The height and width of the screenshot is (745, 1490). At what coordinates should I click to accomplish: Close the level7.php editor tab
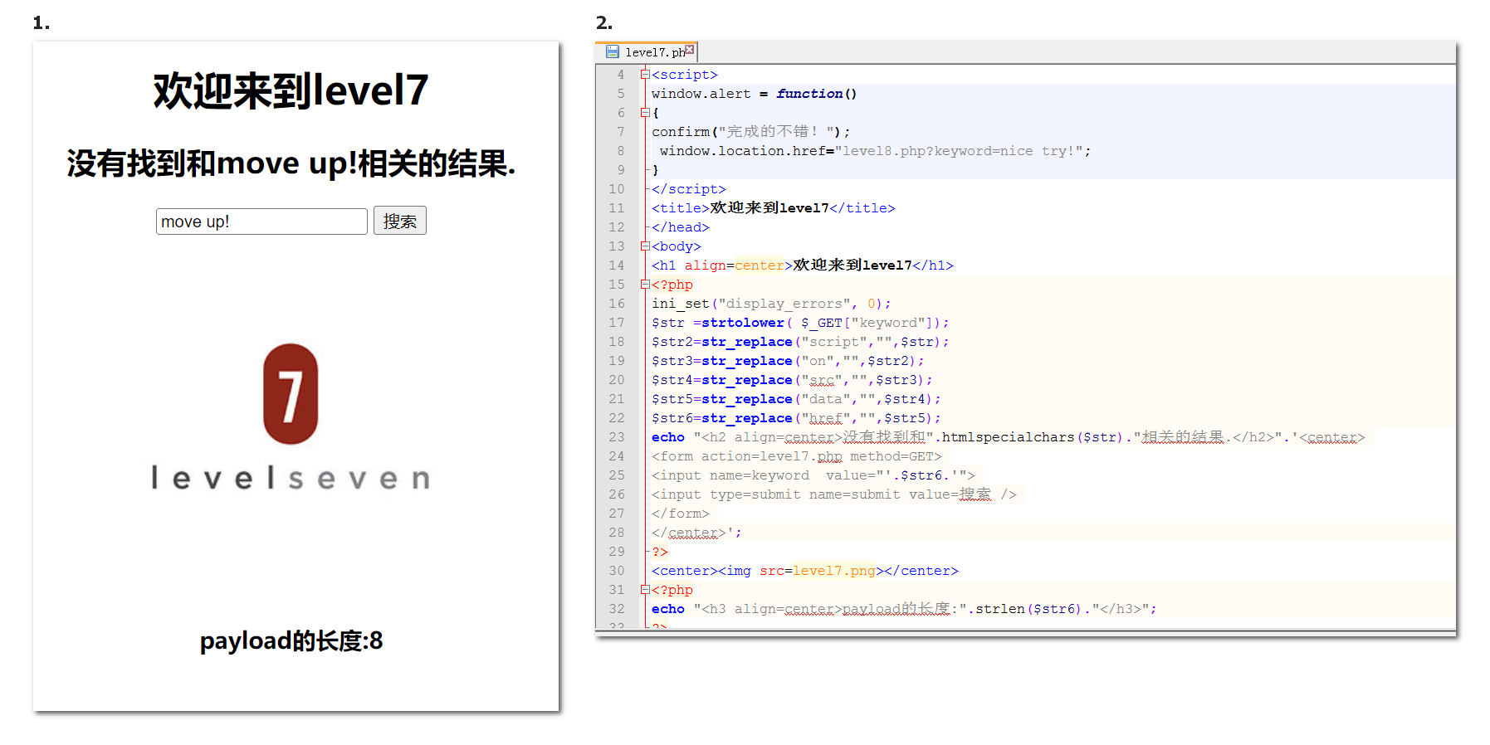click(x=690, y=50)
